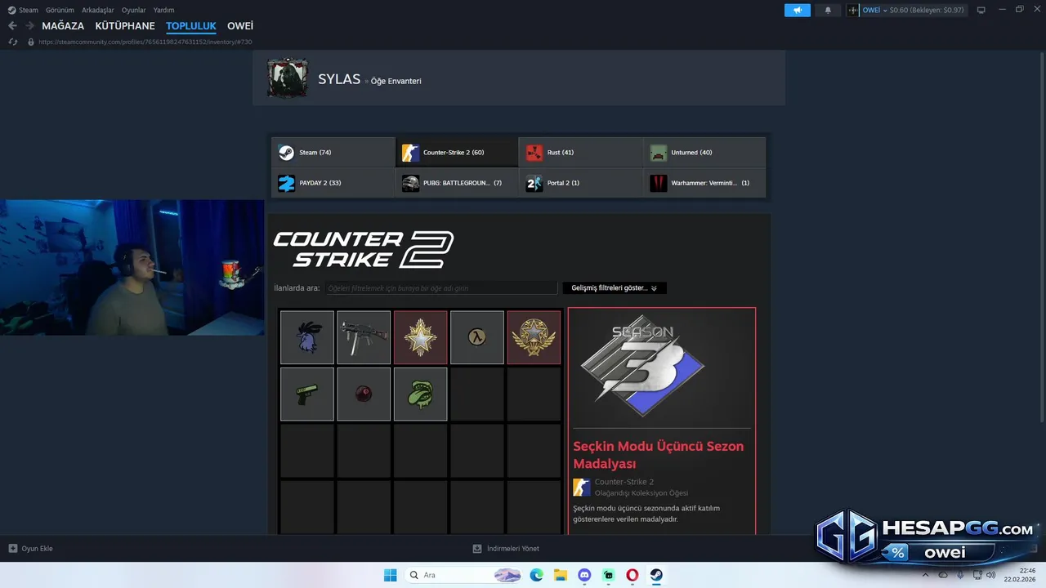Click the SYLAS profile name link
Image resolution: width=1046 pixels, height=588 pixels.
point(339,79)
